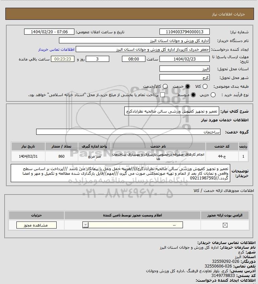Toggle the mandatory license checkbox

click(225, 225)
